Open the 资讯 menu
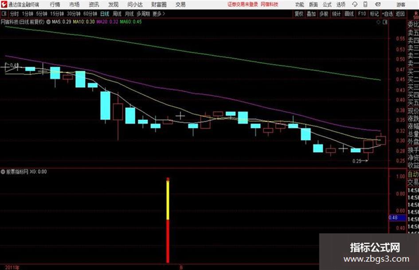Viewport: 419px width, 270px height. [x=94, y=4]
